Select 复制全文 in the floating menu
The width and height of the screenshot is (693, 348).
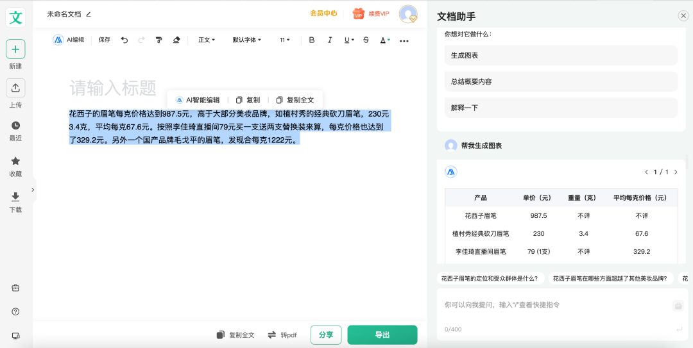295,100
